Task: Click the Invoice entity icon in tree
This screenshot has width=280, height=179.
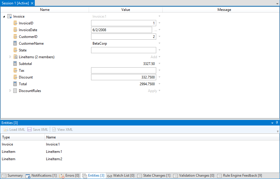Action: coord(9,16)
